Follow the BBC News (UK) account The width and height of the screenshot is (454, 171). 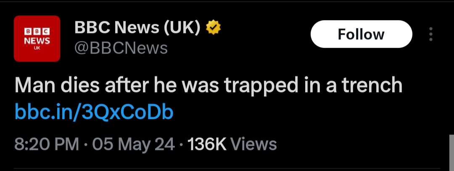pos(361,34)
